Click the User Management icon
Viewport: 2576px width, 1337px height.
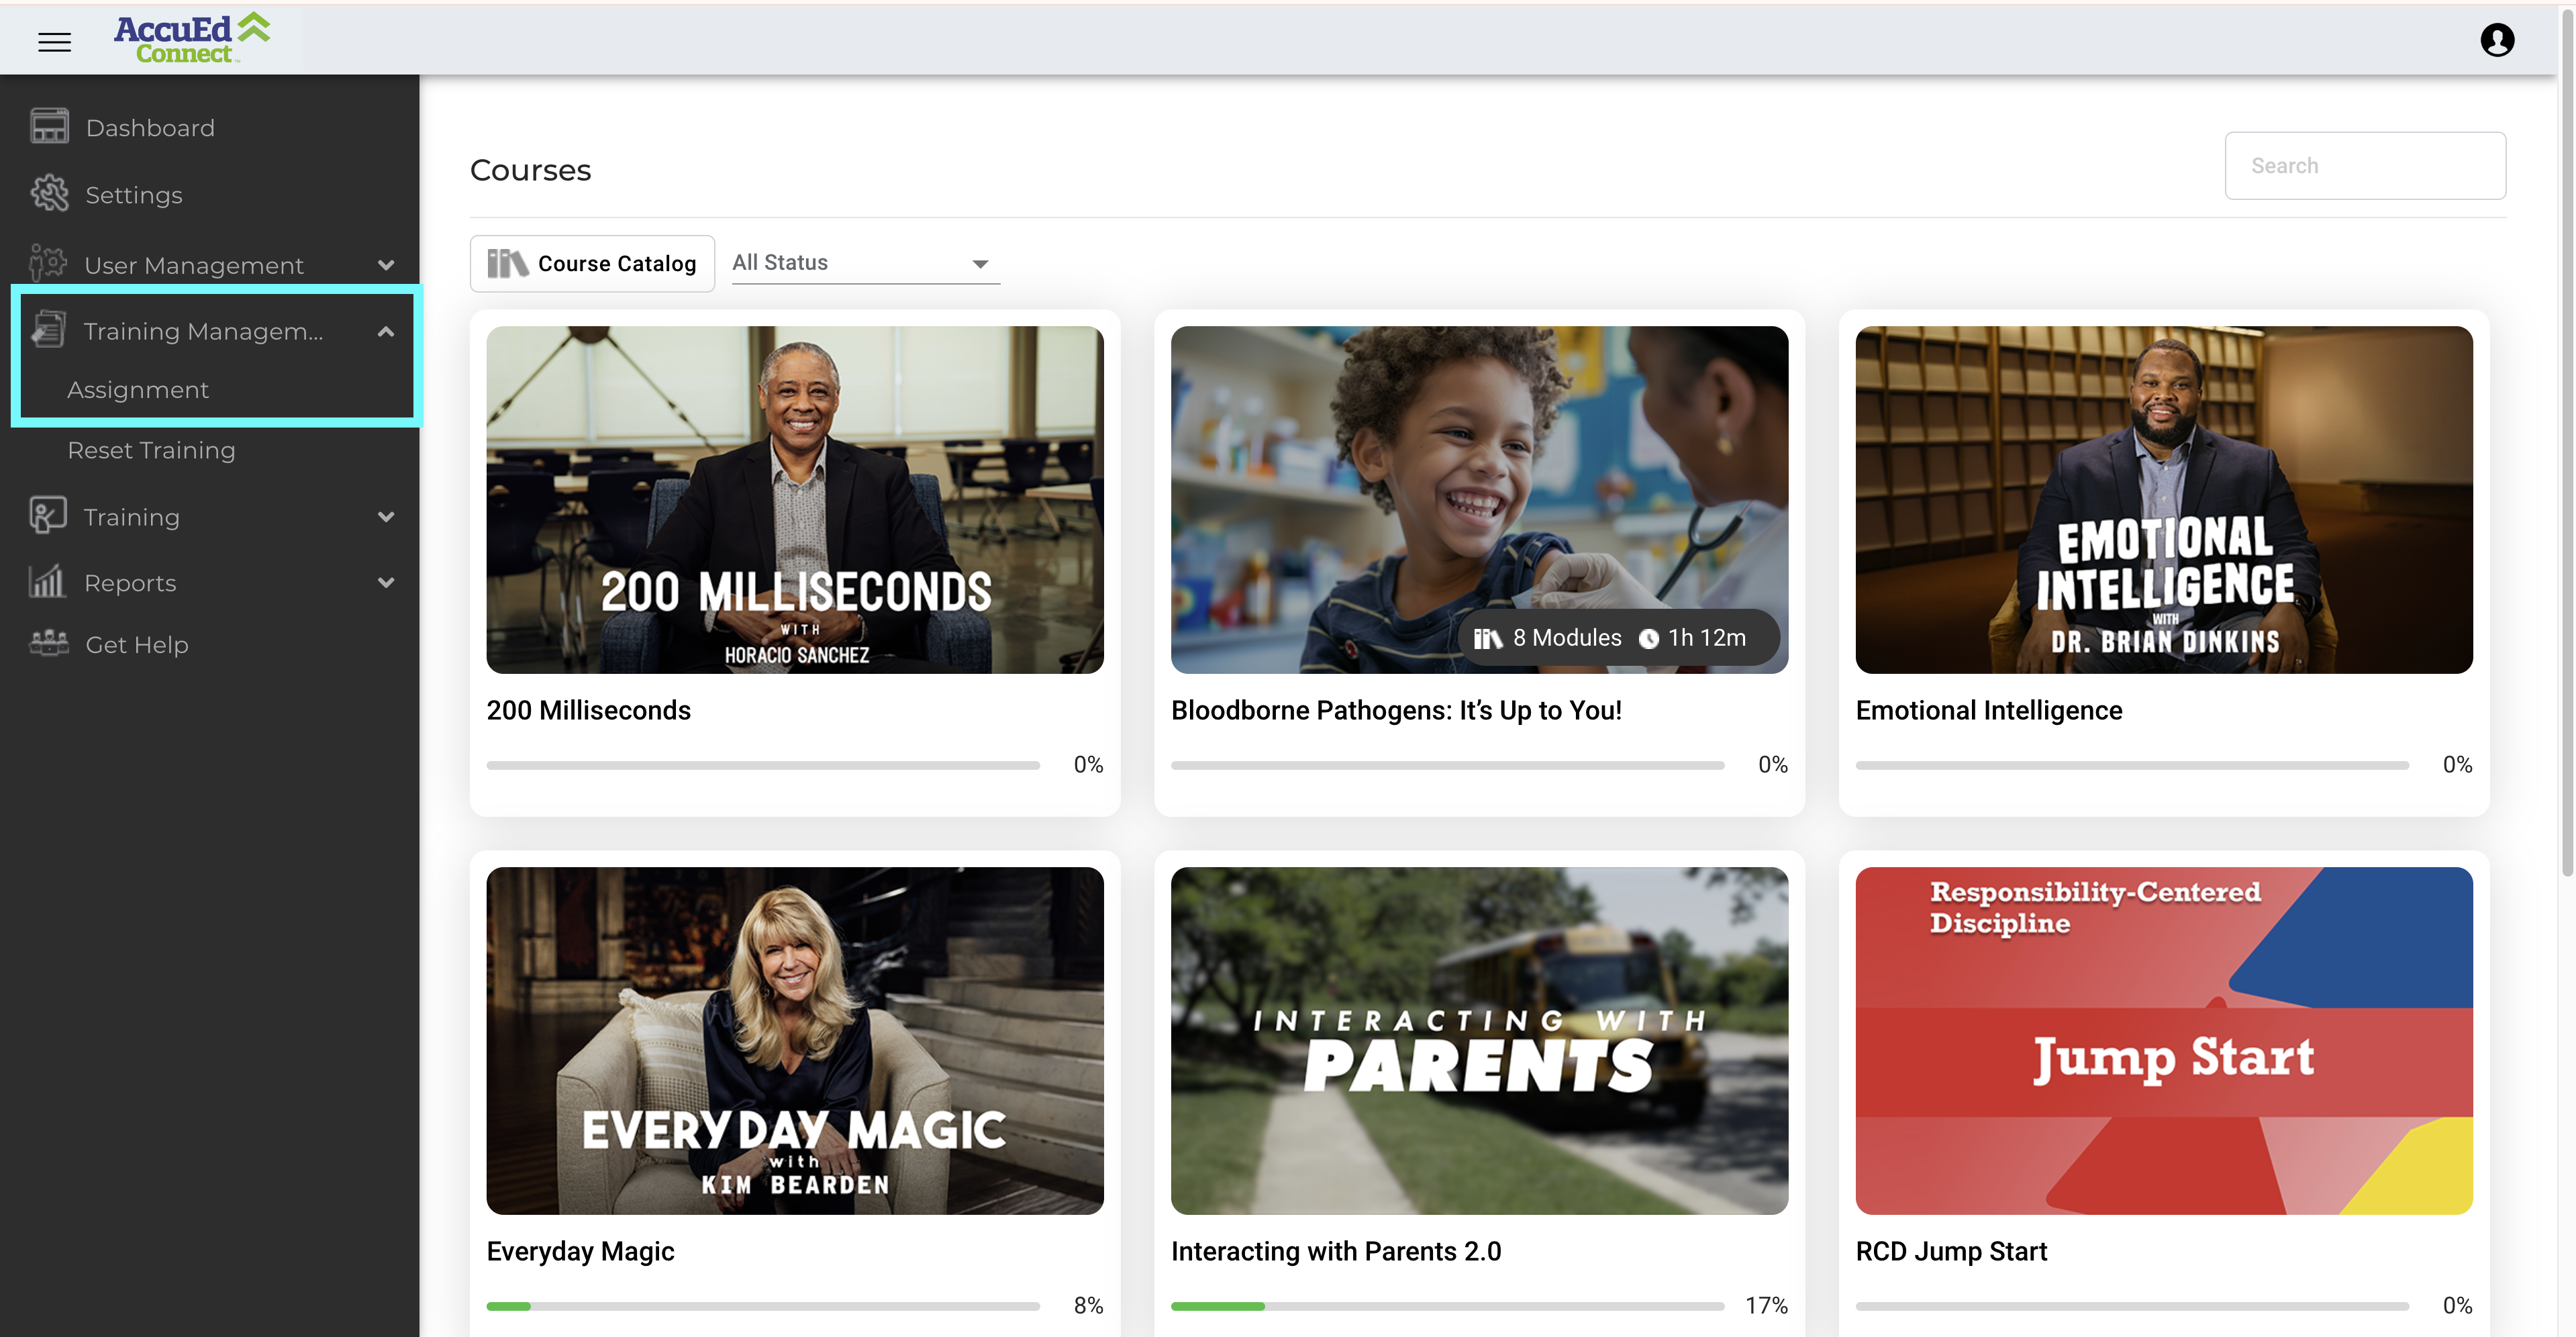[48, 264]
